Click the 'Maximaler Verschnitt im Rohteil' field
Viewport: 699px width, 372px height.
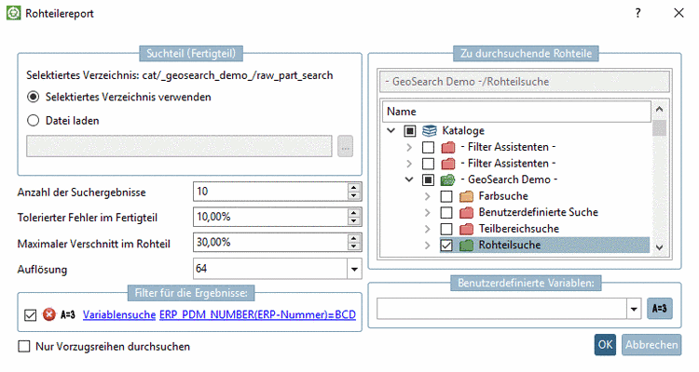[x=270, y=243]
